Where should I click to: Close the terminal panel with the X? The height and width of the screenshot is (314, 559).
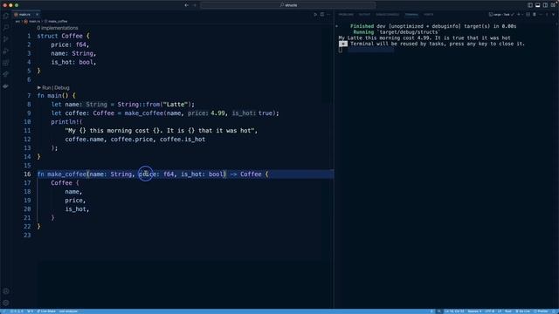554,14
